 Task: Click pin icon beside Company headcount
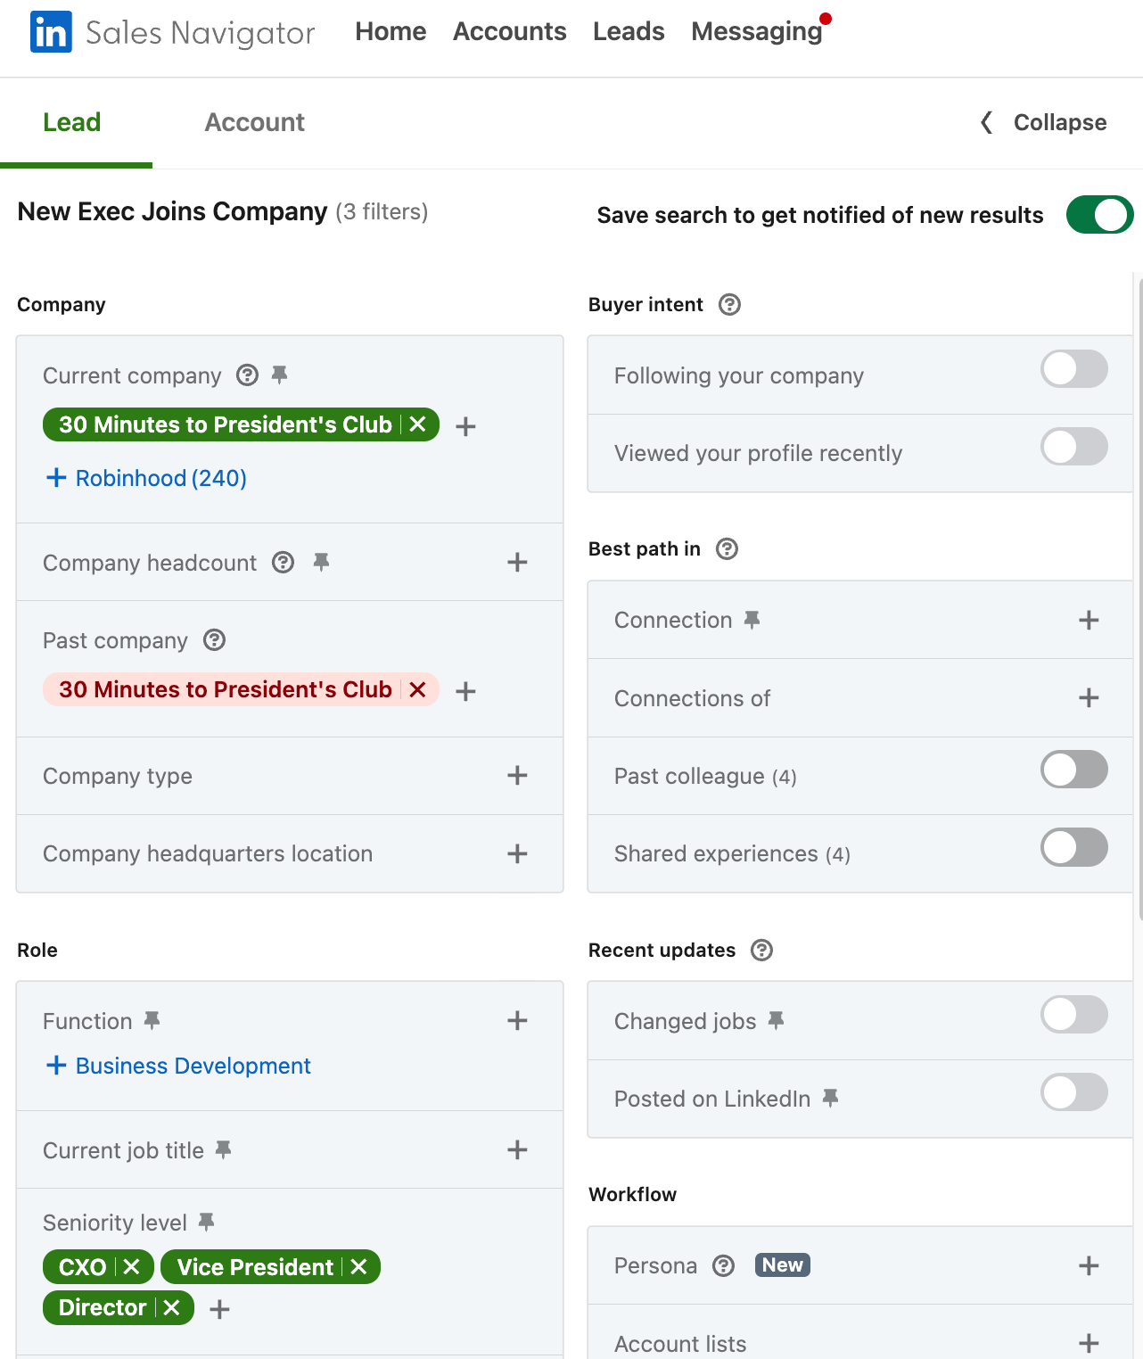321,562
